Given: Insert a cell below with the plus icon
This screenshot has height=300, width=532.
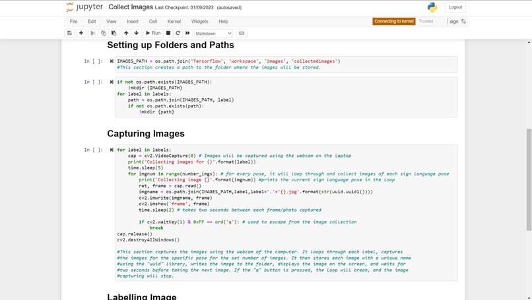Looking at the screenshot, I should point(81,33).
